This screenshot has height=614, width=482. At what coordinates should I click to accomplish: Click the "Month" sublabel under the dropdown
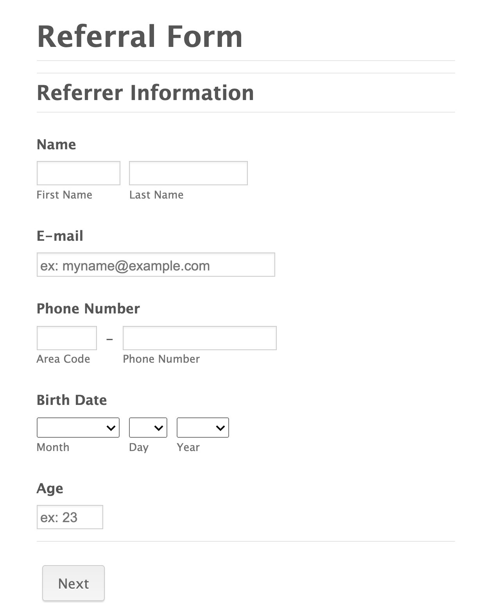click(x=53, y=447)
